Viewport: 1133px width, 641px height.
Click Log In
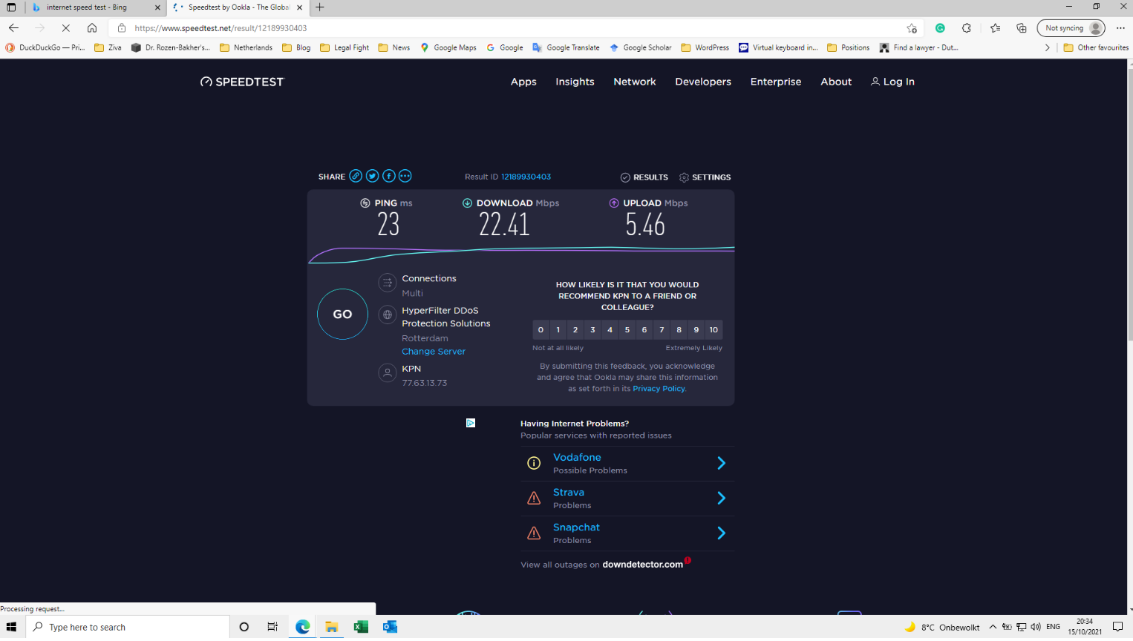892,82
